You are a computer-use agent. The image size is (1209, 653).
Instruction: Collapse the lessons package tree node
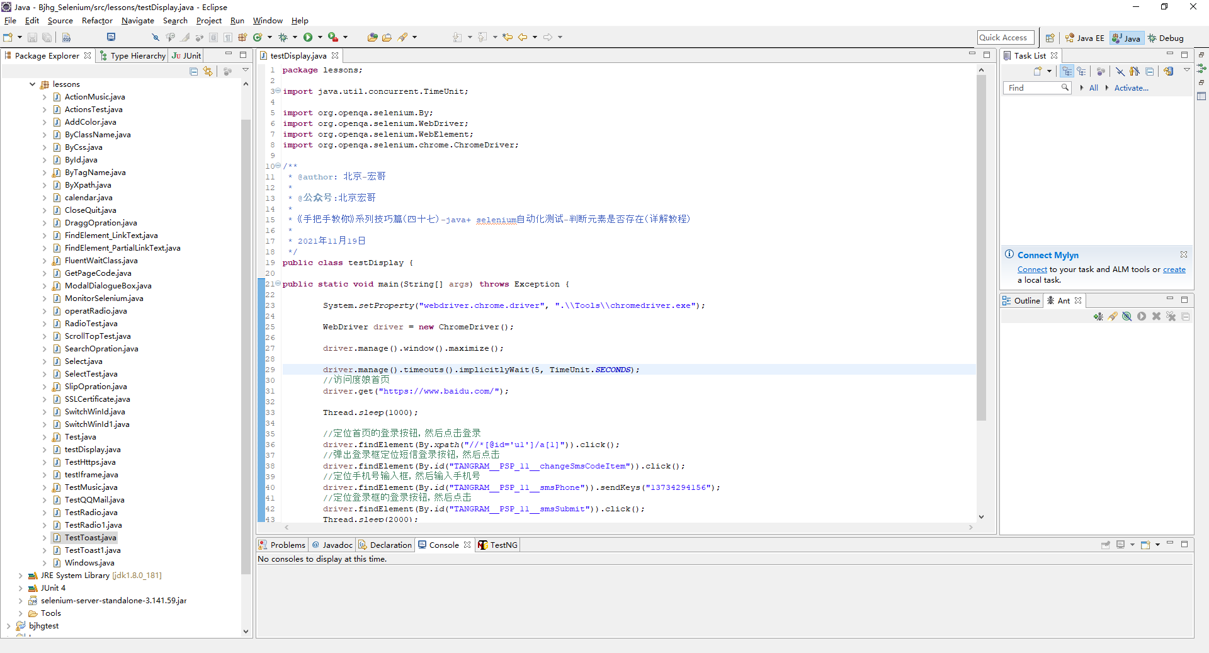tap(33, 84)
